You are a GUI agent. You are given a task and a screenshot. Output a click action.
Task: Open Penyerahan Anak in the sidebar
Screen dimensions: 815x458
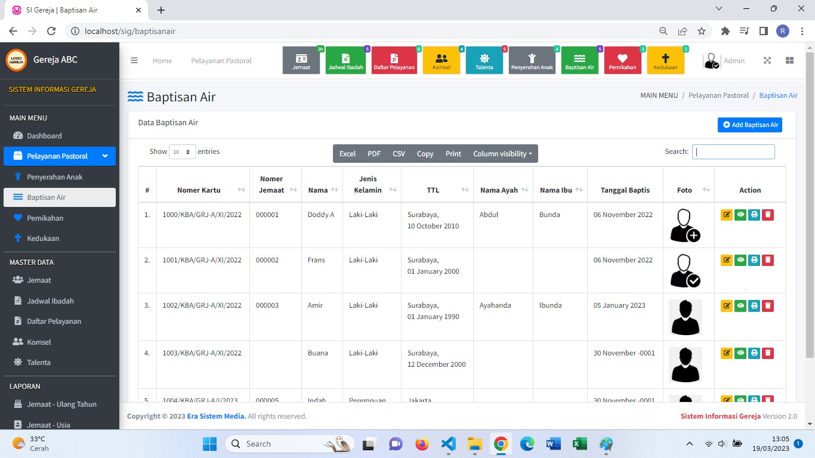tap(55, 177)
